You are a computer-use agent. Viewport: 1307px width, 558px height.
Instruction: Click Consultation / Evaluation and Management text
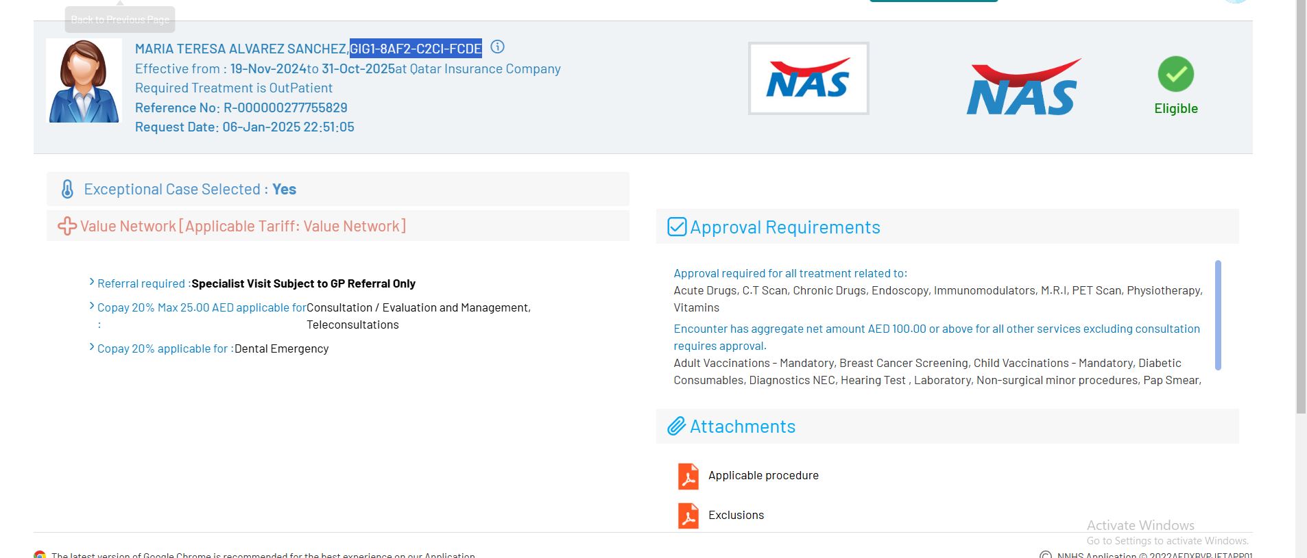[418, 307]
